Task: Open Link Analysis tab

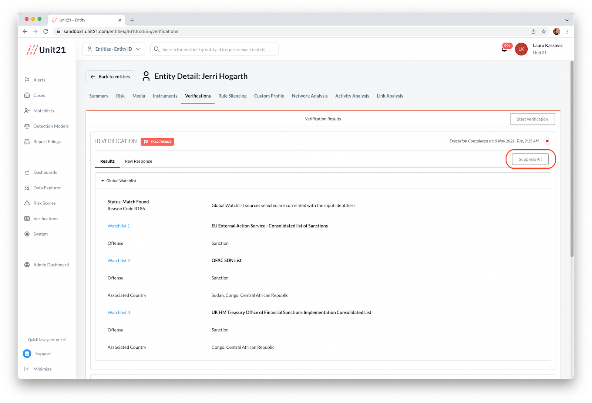Action: pos(390,96)
